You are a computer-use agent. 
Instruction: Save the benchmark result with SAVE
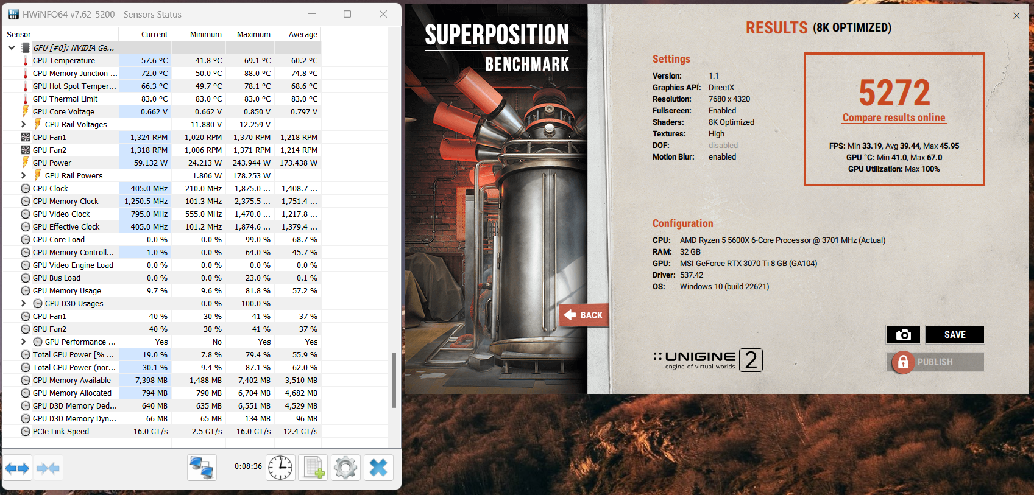coord(955,335)
